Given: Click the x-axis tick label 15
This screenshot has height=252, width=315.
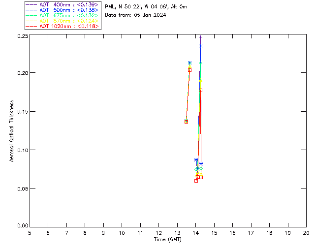Looking at the screenshot, I should pyautogui.click(x=214, y=233).
